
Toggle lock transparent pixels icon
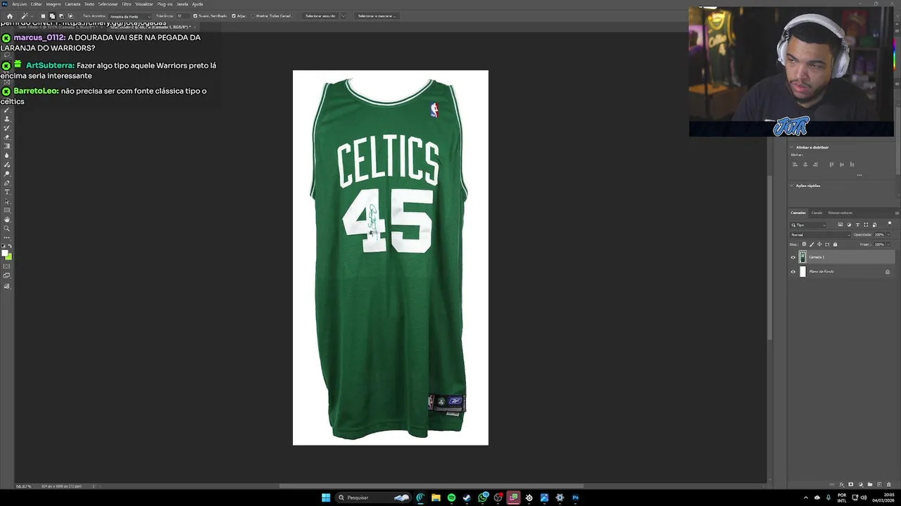pyautogui.click(x=804, y=244)
